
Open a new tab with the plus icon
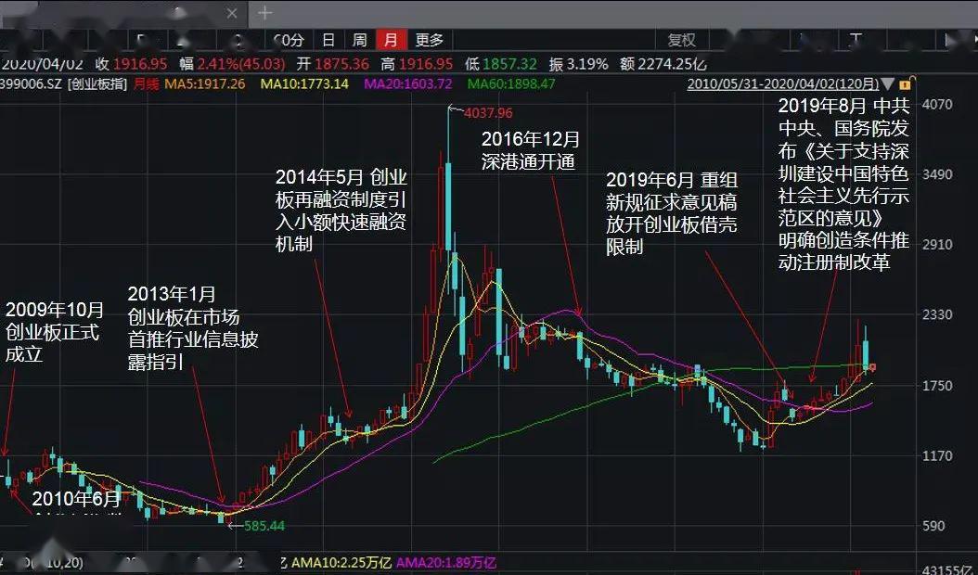click(x=265, y=12)
